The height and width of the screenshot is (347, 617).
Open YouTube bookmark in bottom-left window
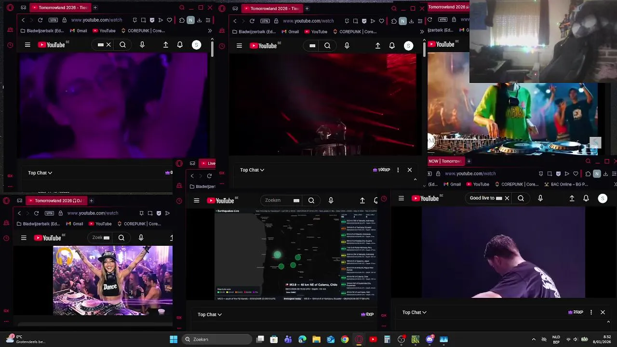pyautogui.click(x=100, y=224)
